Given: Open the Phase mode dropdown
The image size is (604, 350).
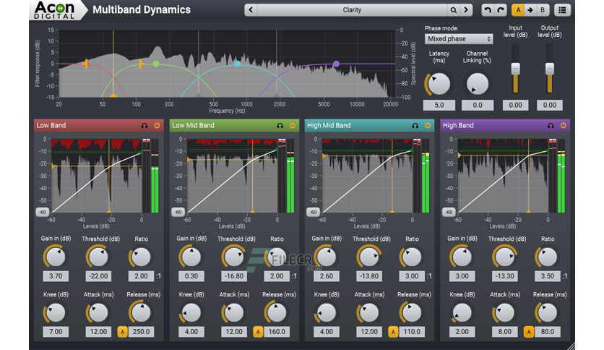Looking at the screenshot, I should click(x=459, y=39).
